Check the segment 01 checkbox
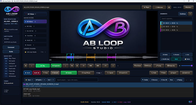The image size is (196, 105). click(x=162, y=23)
